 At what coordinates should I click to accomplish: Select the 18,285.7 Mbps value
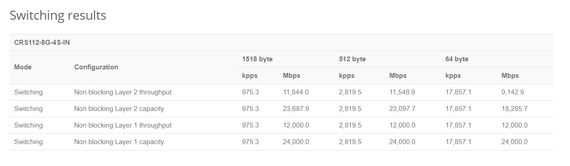click(514, 109)
